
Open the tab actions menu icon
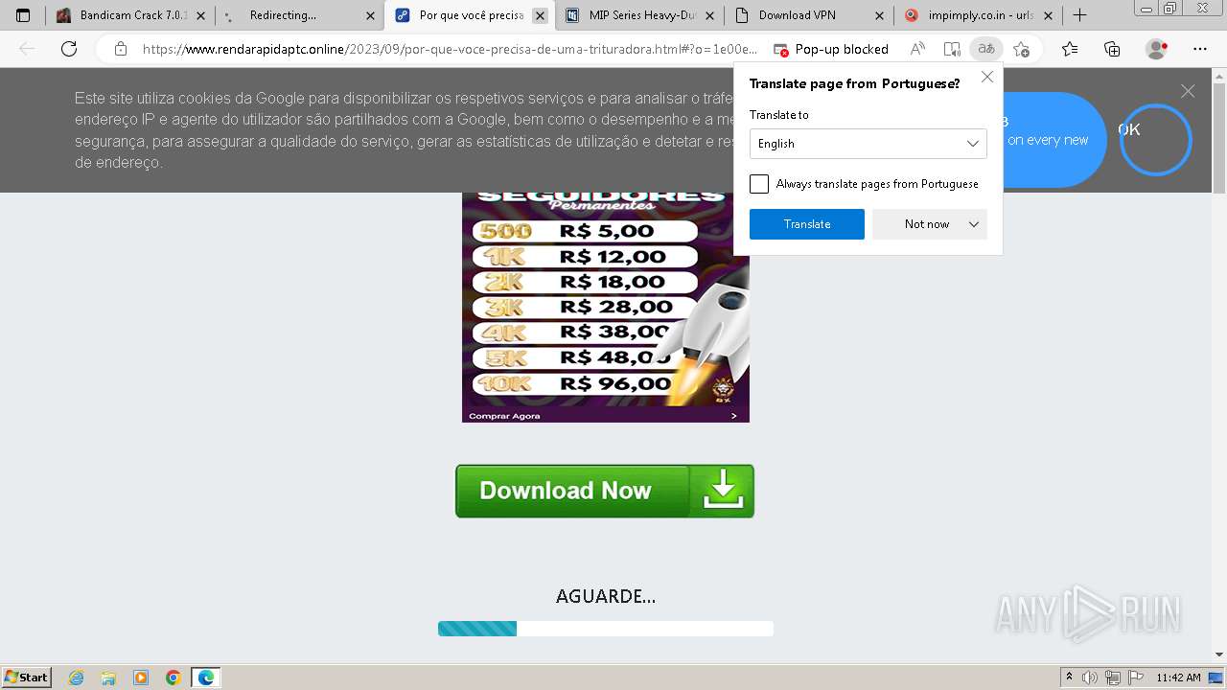pos(23,15)
